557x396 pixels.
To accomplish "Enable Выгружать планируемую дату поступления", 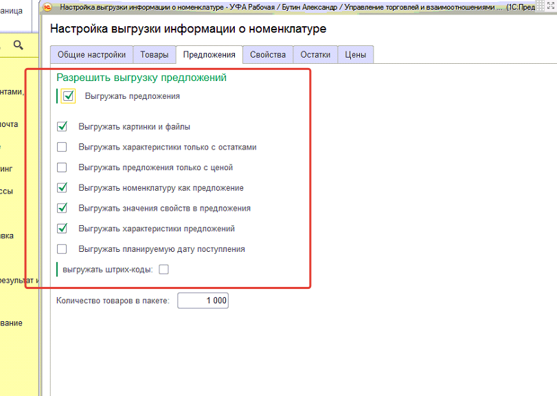I will coord(62,249).
